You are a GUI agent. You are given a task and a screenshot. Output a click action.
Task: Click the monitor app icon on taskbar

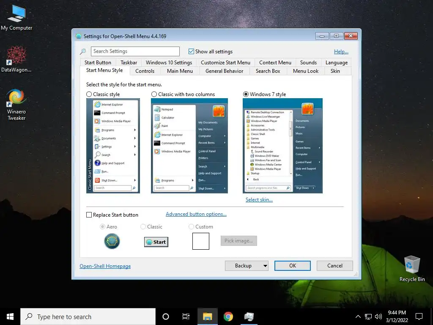click(249, 317)
